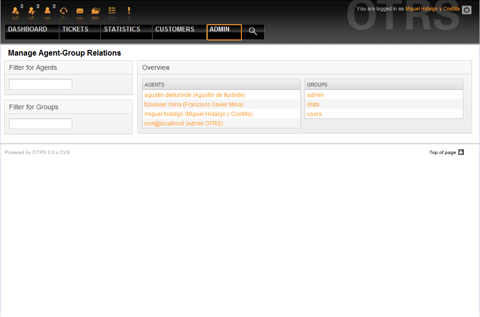The height and width of the screenshot is (317, 480).
Task: Open the Dashboard menu
Action: click(28, 29)
